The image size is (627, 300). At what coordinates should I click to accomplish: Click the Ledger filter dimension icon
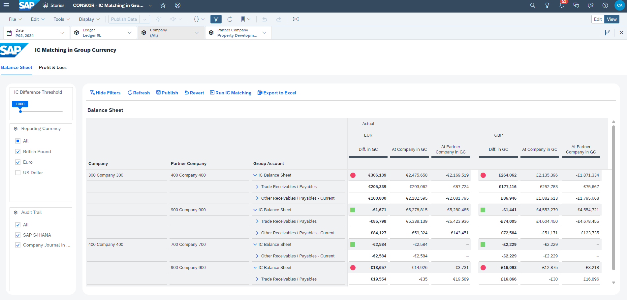pyautogui.click(x=77, y=33)
